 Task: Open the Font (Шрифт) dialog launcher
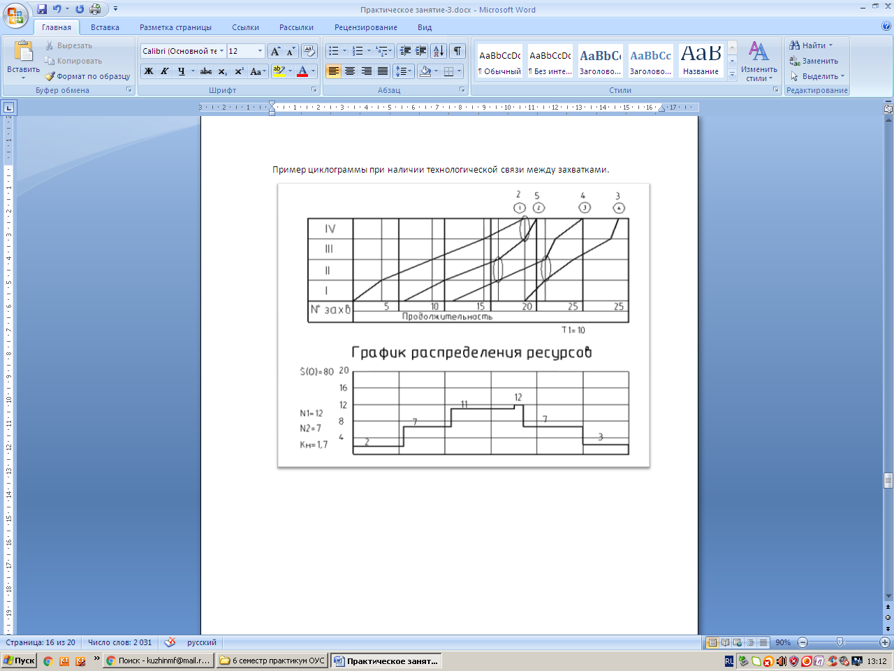click(x=314, y=90)
